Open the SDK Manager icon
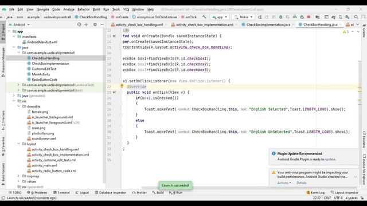 [x=348, y=17]
